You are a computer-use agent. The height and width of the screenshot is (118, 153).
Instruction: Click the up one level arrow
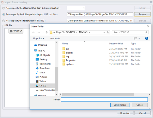click(x=47, y=32)
